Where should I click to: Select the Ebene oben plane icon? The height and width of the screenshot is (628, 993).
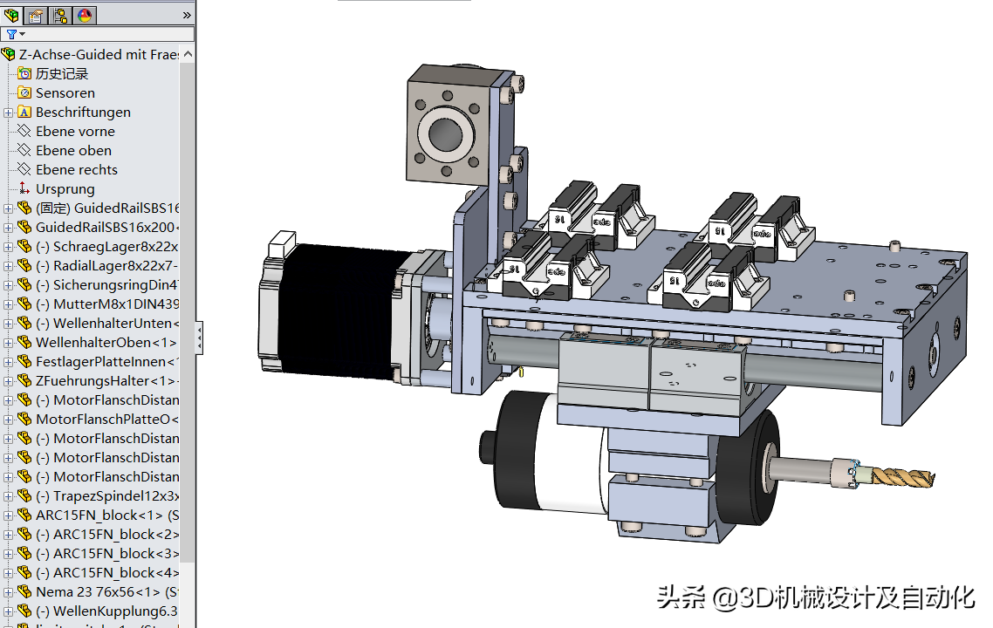pos(24,151)
